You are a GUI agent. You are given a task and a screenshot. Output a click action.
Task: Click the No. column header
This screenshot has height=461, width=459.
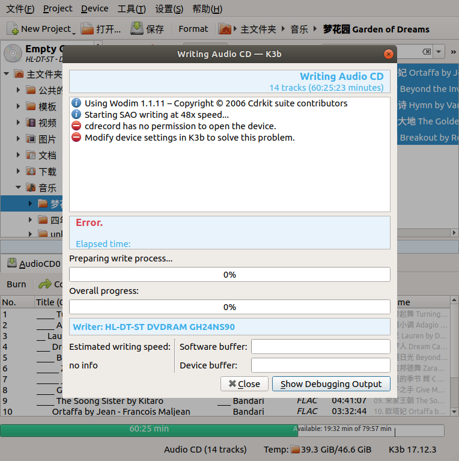pos(17,302)
